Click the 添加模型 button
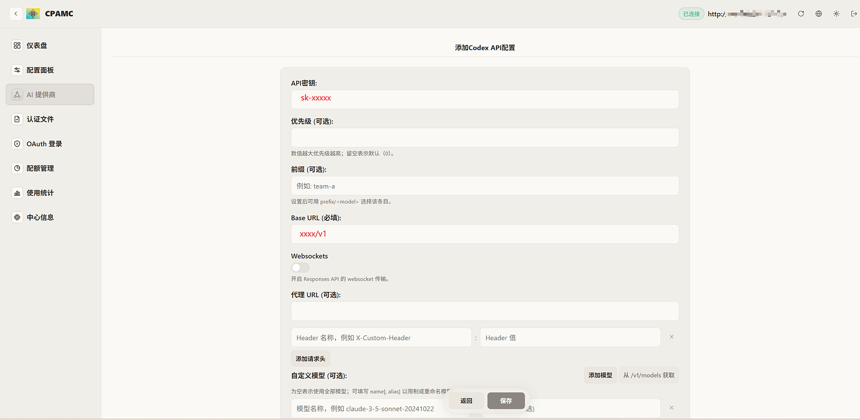860x420 pixels. [x=600, y=375]
